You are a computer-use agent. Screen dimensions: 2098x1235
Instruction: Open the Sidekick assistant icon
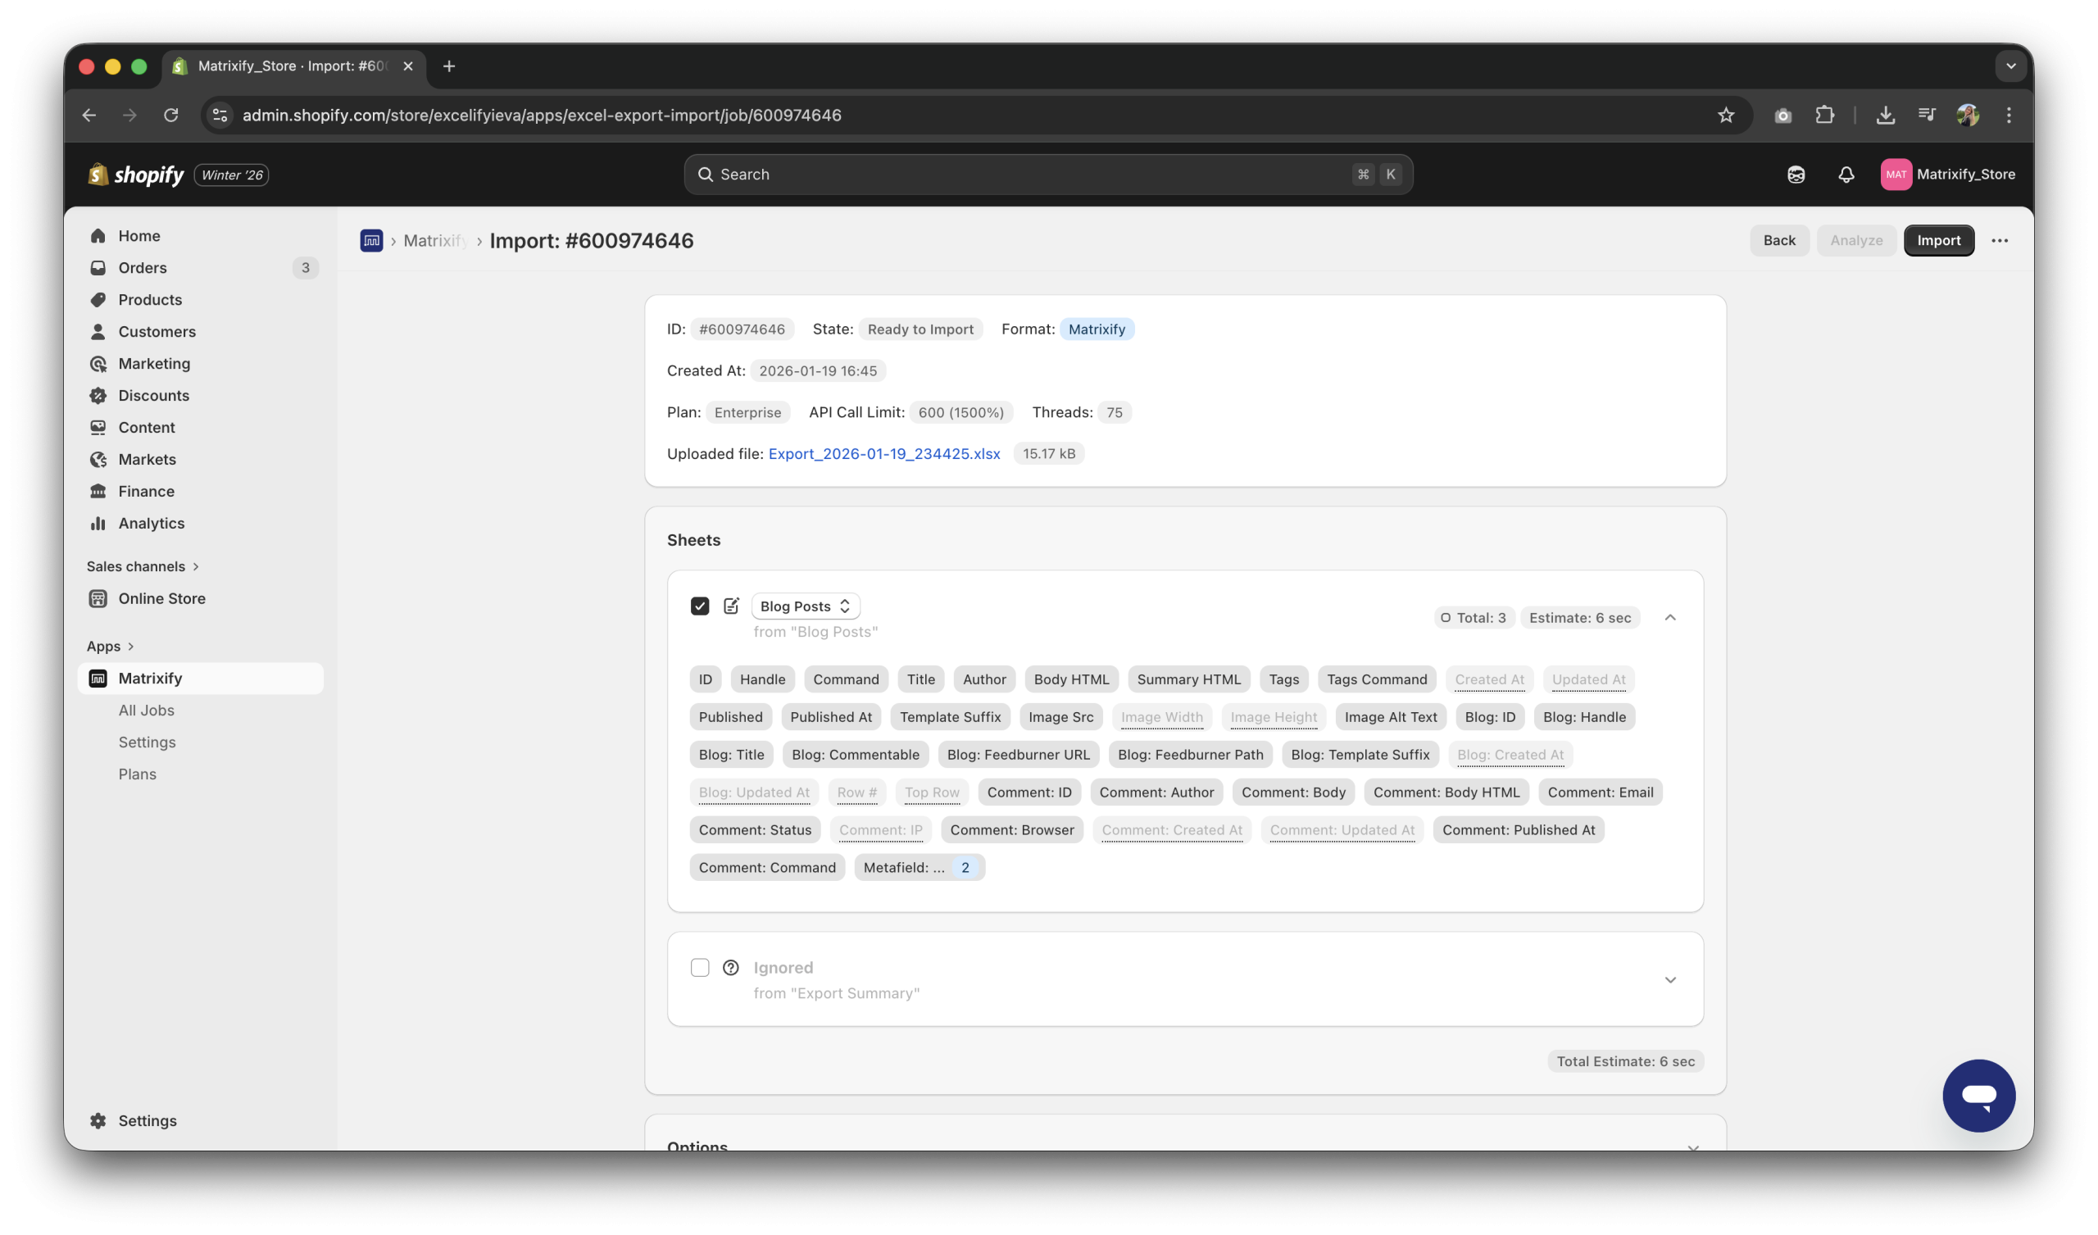pyautogui.click(x=1796, y=174)
